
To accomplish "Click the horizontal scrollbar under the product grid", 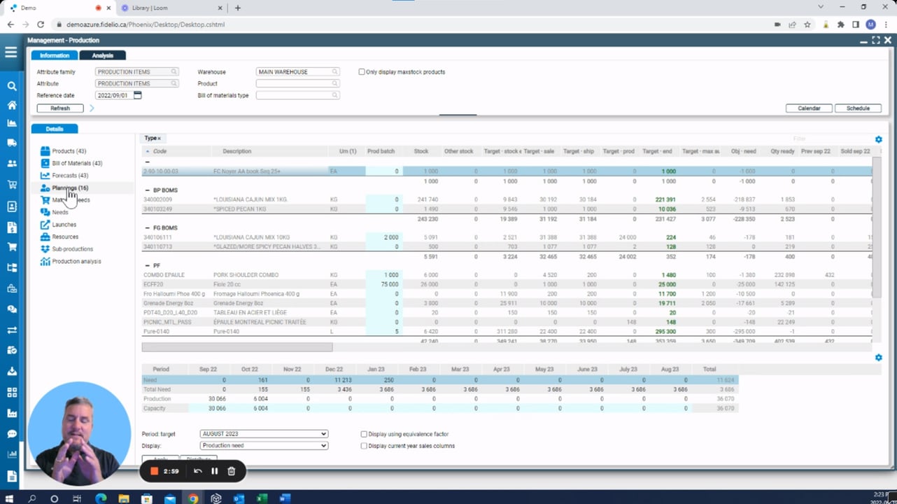I will tap(237, 347).
